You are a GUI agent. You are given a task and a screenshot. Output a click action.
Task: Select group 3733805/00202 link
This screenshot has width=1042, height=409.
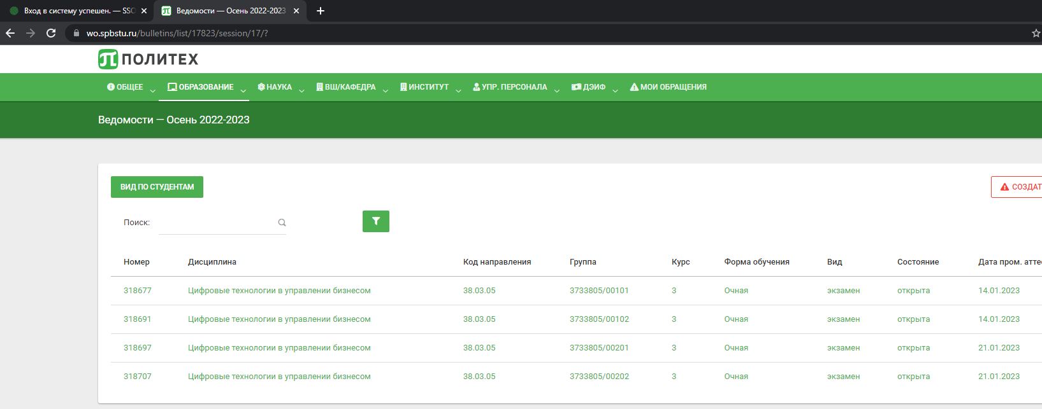click(599, 377)
